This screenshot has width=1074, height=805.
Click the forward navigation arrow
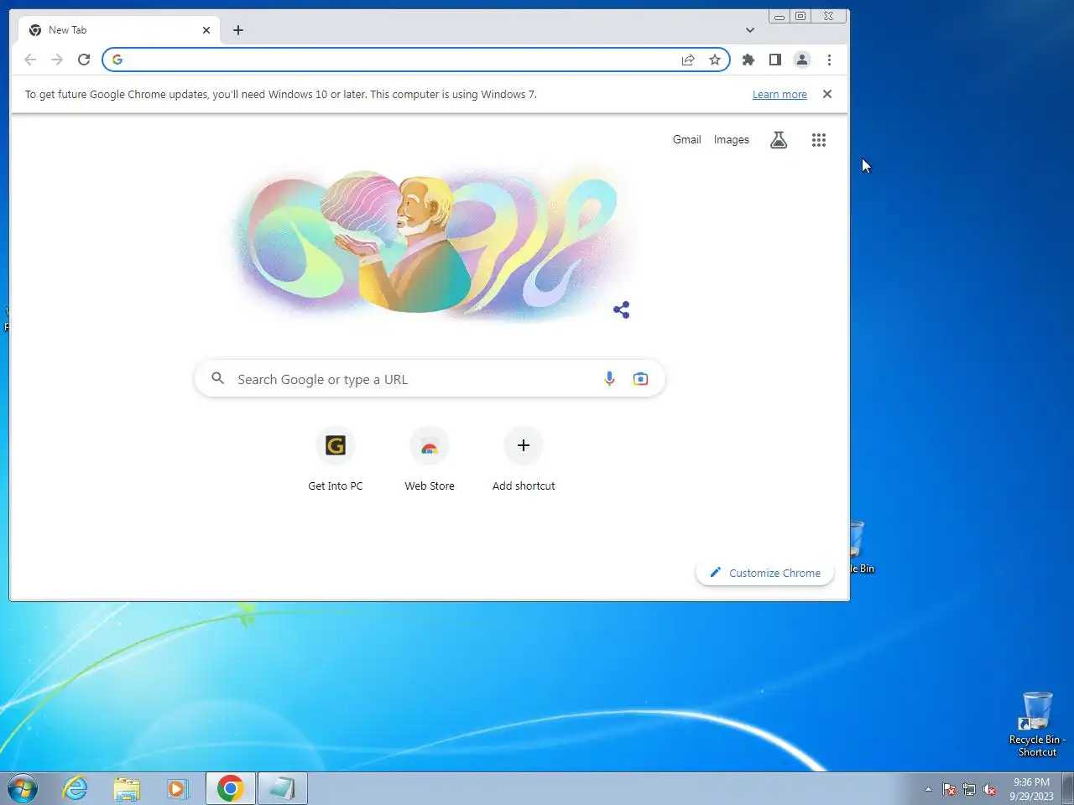pos(57,60)
